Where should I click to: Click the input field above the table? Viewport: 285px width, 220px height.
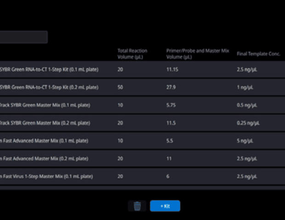click(24, 37)
